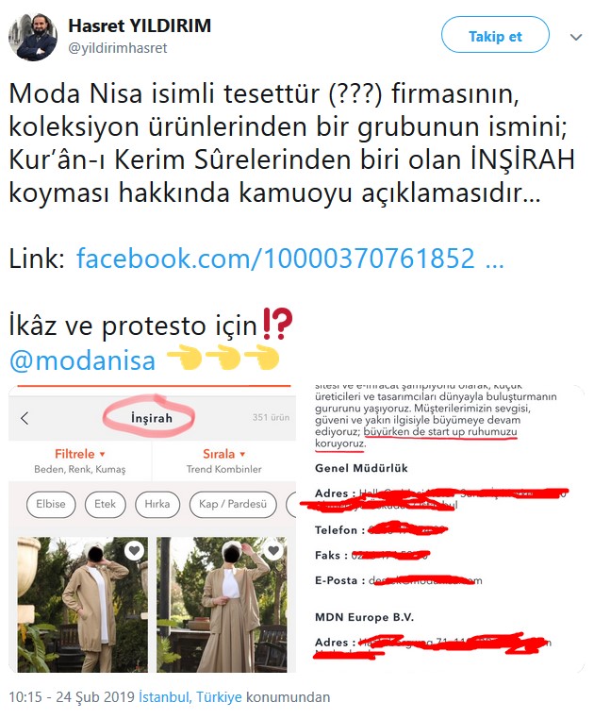Favorite the first product with heart icon
Viewport: 594px width, 719px height.
click(134, 550)
